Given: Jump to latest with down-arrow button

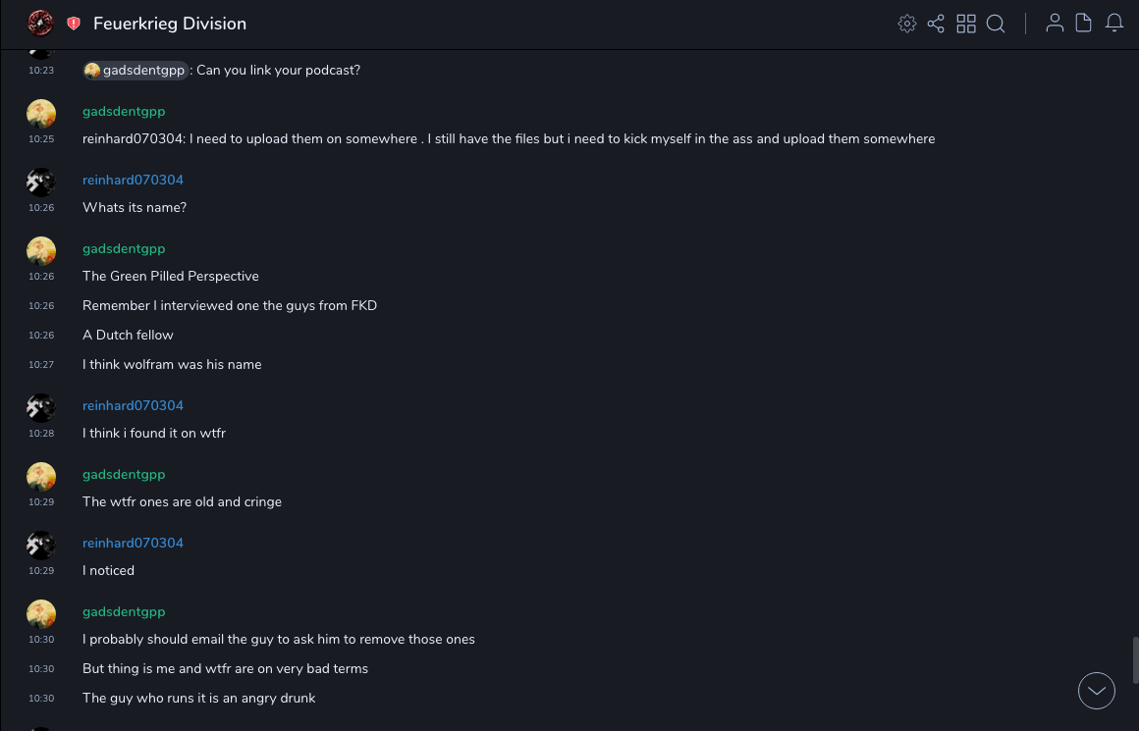Looking at the screenshot, I should tap(1097, 691).
